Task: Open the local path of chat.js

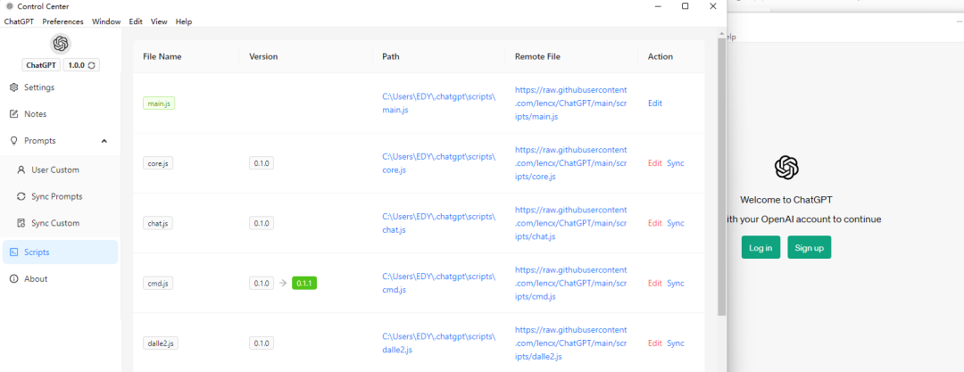Action: coord(438,223)
